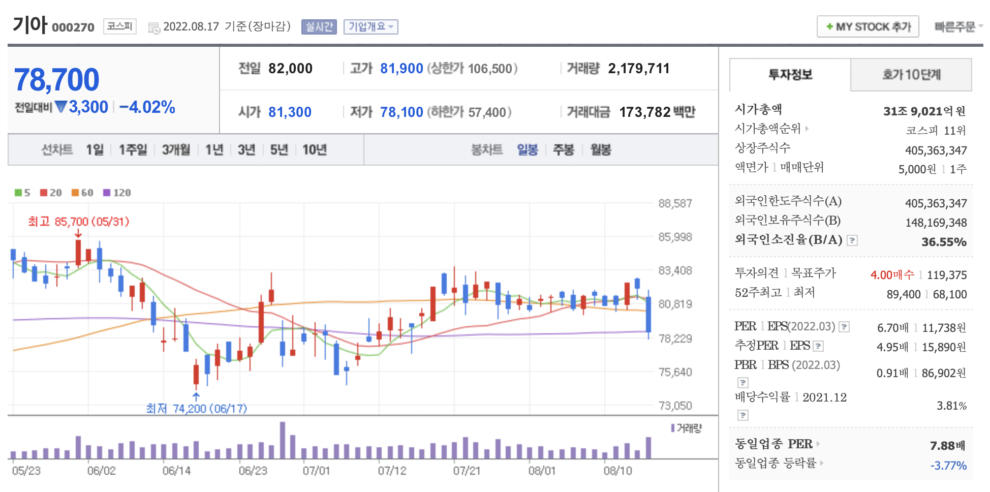The width and height of the screenshot is (990, 492).
Task: Click the calendar icon beside 2022.08.17
Action: (153, 28)
